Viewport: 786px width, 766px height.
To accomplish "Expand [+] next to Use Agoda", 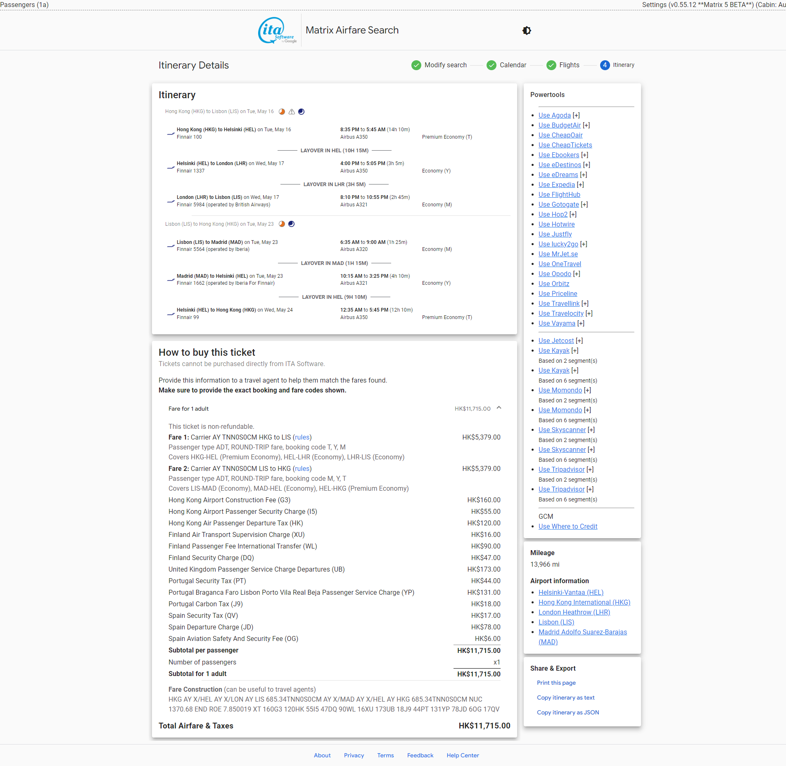I will point(576,116).
